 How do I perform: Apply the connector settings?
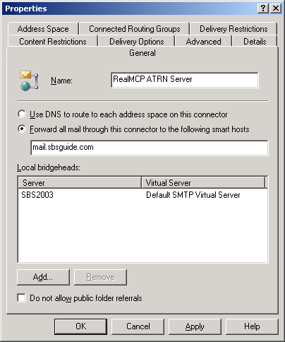[x=195, y=326]
